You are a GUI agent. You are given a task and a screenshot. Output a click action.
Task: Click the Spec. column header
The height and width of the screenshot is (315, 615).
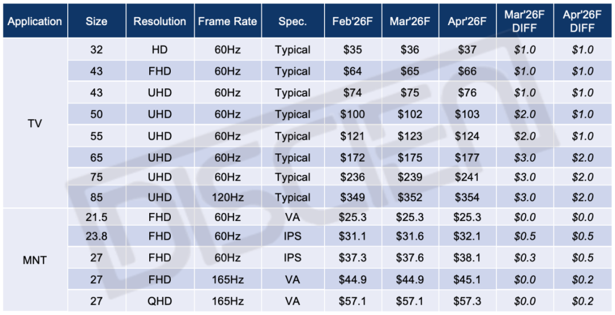(x=293, y=22)
